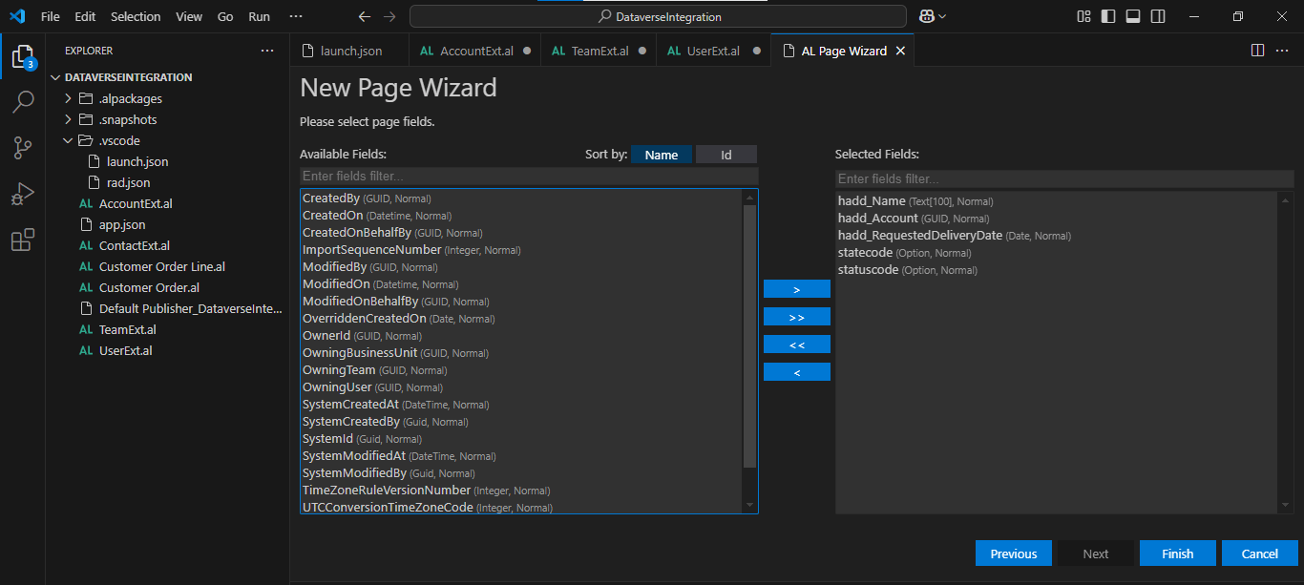
Task: Click the Finish button
Action: (1177, 554)
